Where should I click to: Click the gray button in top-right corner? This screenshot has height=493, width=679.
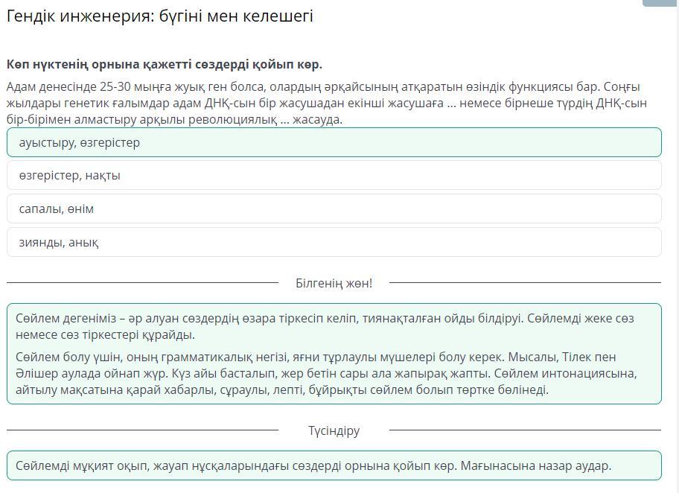coord(660,3)
